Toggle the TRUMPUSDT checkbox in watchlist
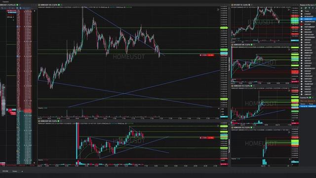Viewport: 316px width, 178px height. [x=302, y=84]
